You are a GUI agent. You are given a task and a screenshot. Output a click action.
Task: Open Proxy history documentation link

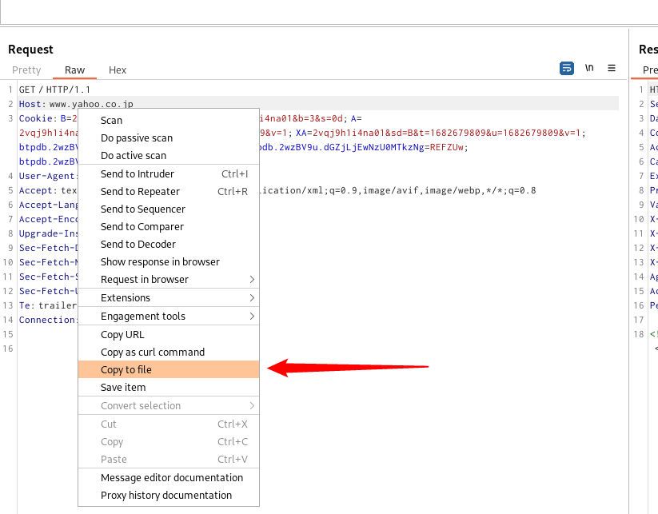tap(166, 495)
